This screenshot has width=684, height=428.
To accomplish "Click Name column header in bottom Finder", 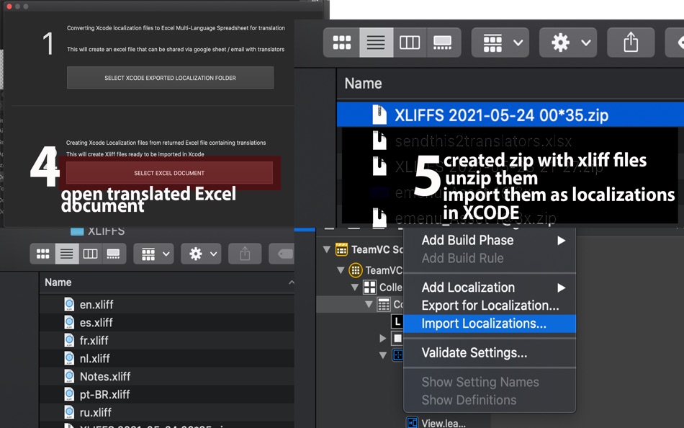I will [58, 282].
